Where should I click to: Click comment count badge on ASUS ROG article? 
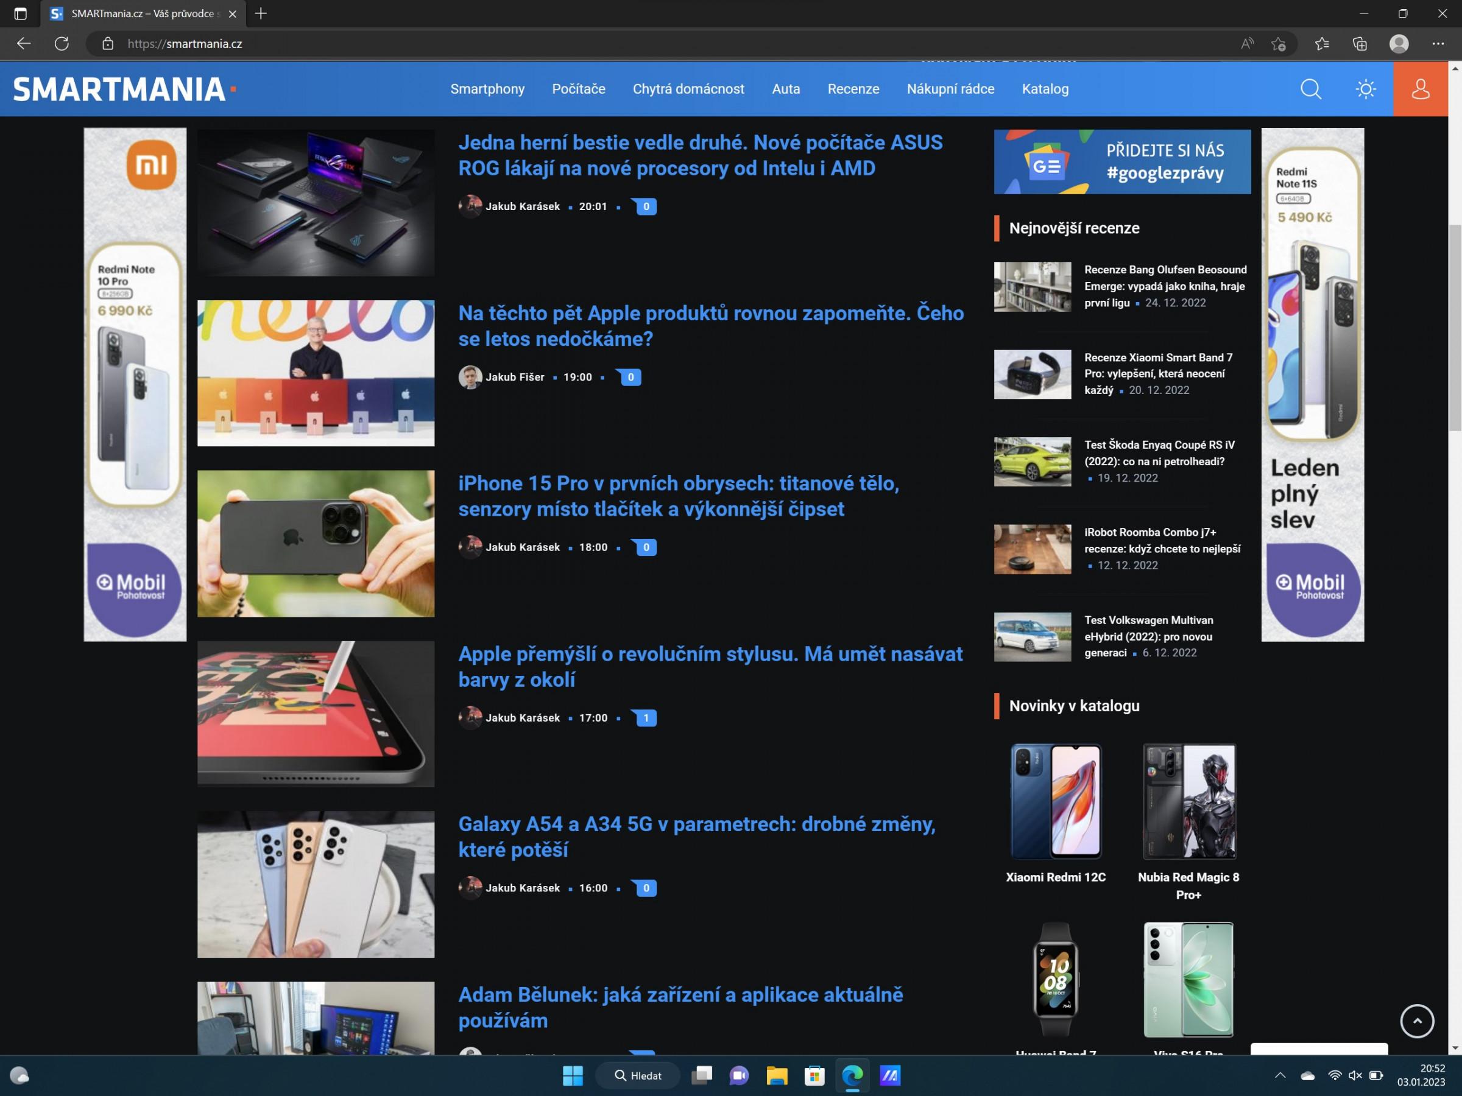[x=644, y=206]
